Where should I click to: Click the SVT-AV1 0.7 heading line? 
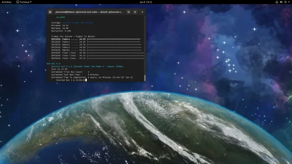click(53, 63)
